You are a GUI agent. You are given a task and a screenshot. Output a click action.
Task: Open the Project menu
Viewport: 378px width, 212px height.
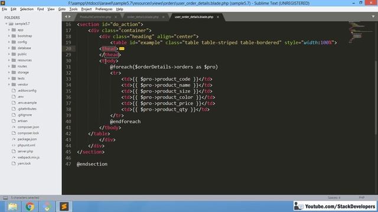86,9
